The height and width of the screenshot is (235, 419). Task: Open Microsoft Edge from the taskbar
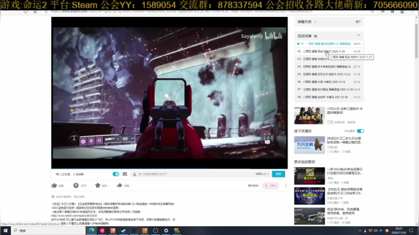(91, 230)
